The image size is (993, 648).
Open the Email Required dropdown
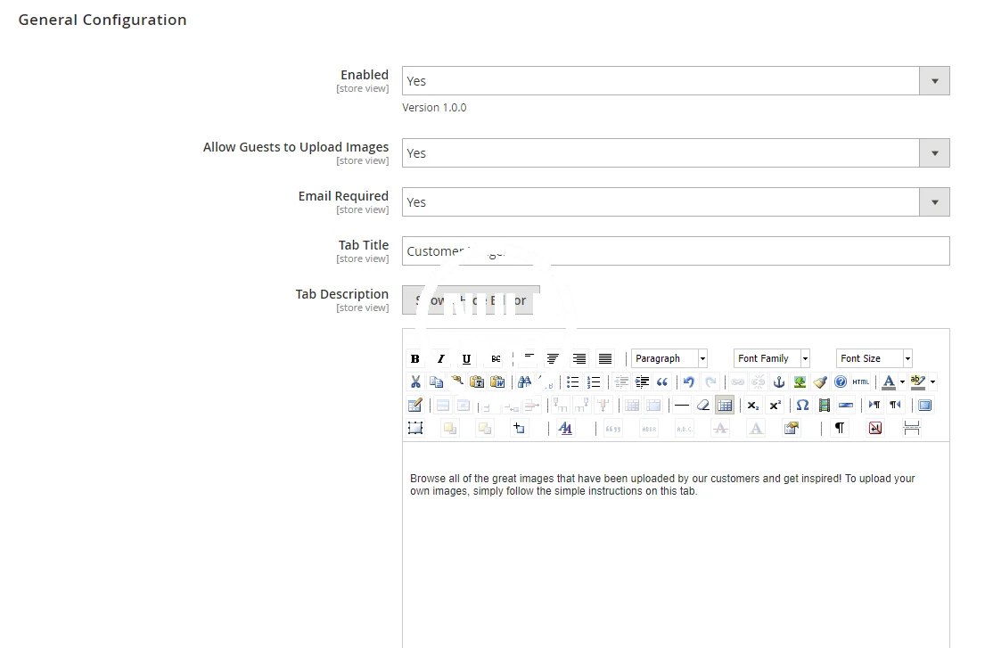[x=675, y=202]
